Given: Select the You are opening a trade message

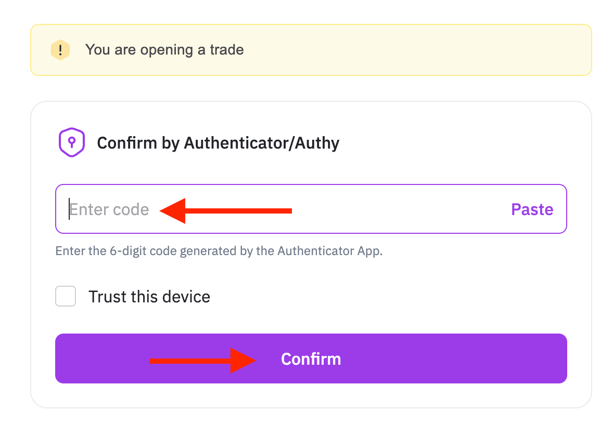Looking at the screenshot, I should [x=164, y=50].
